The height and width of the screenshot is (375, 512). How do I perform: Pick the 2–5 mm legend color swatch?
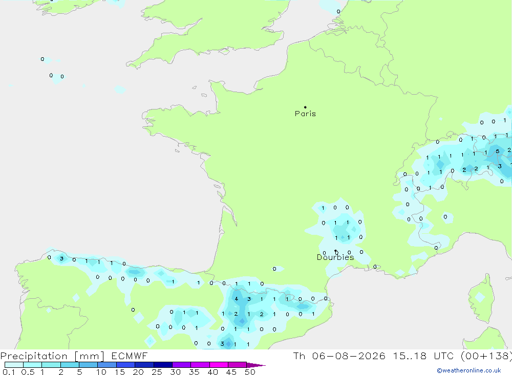[70, 365]
